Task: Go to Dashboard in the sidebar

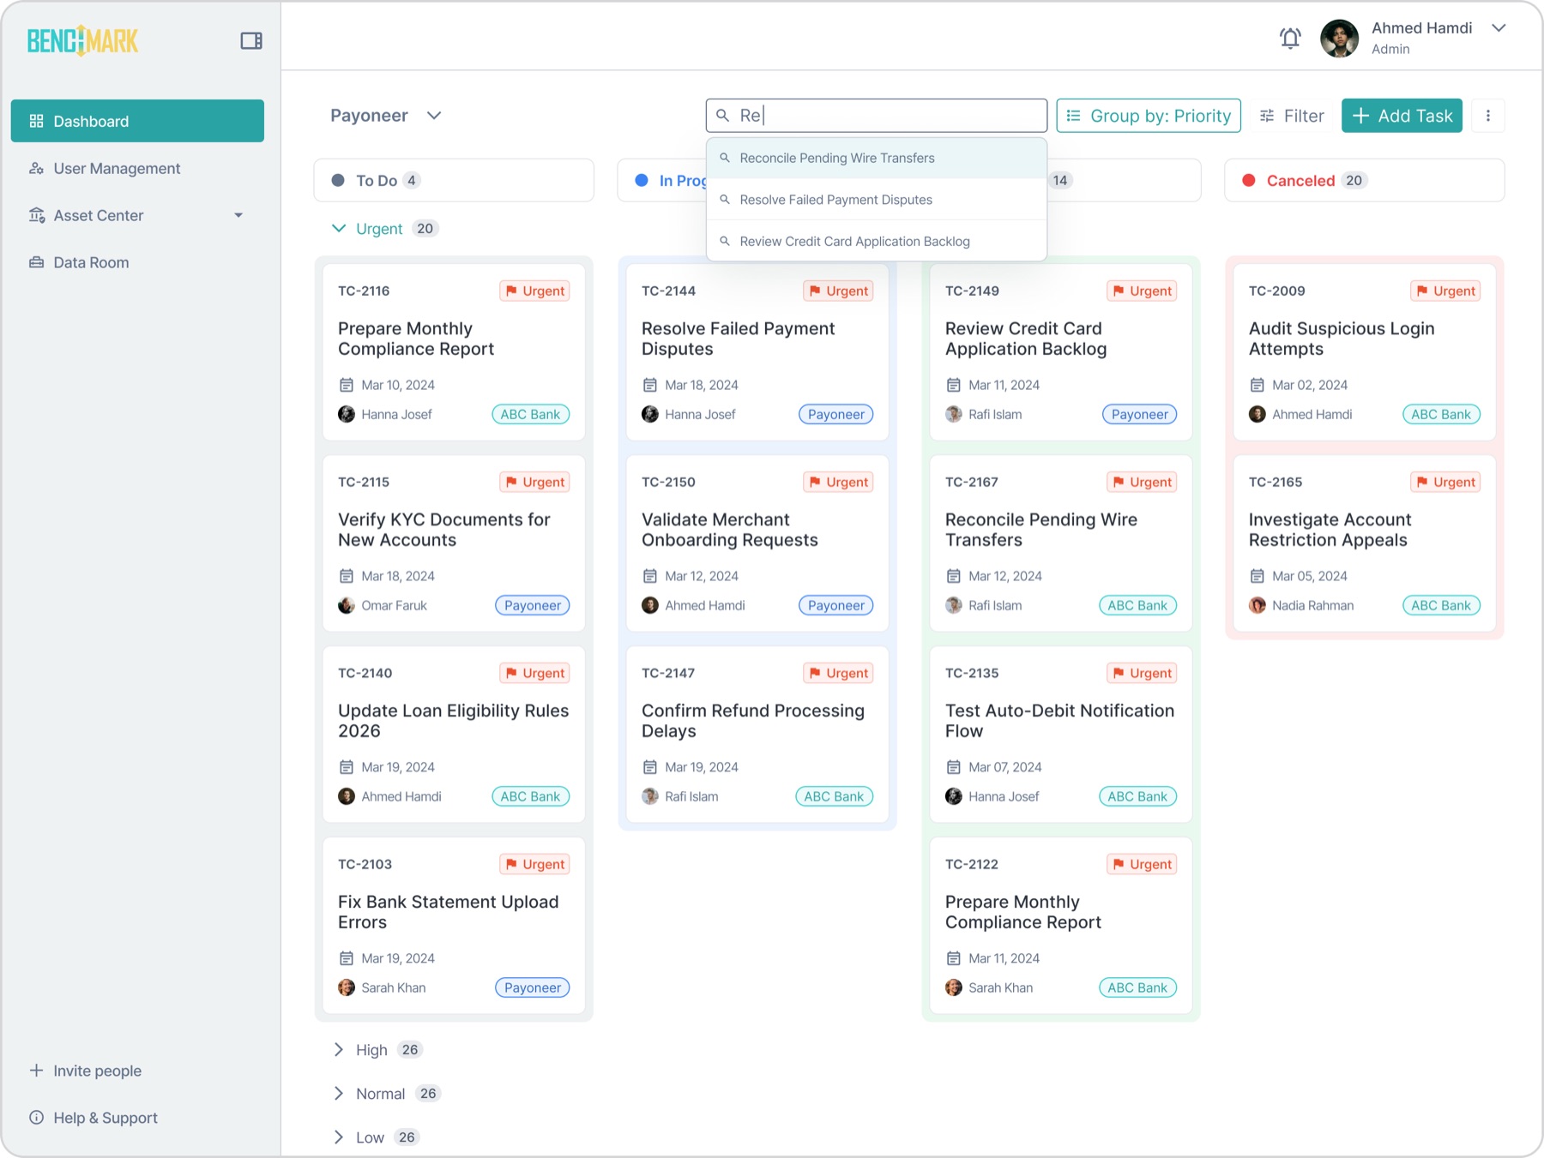Action: [x=137, y=121]
